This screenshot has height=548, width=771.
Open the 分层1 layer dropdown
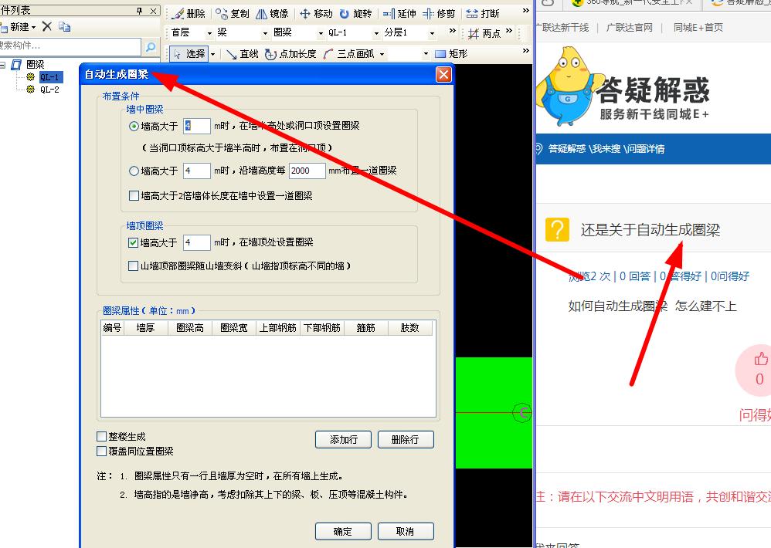pyautogui.click(x=432, y=33)
